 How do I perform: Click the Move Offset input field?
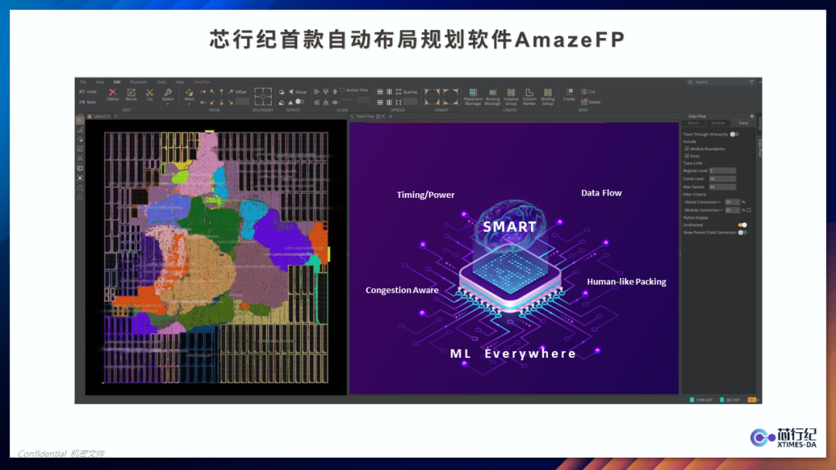tap(242, 102)
